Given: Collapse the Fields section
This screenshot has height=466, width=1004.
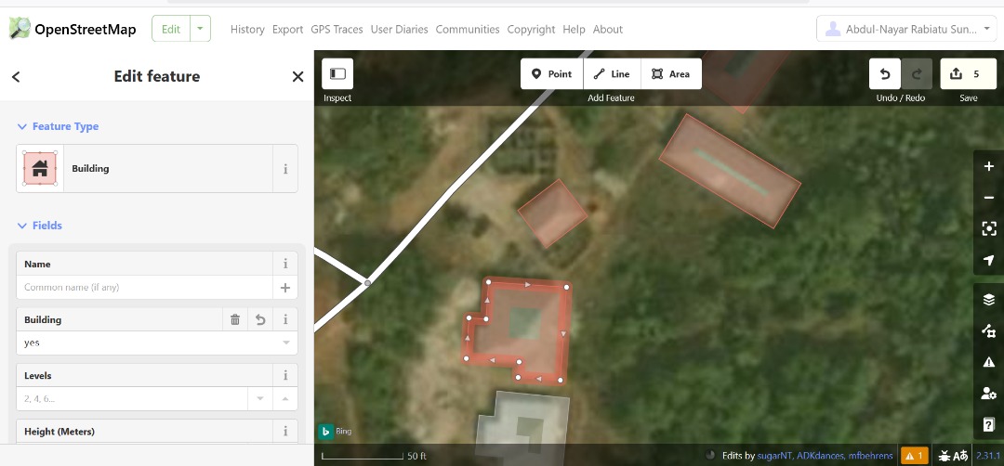Looking at the screenshot, I should coord(40,226).
